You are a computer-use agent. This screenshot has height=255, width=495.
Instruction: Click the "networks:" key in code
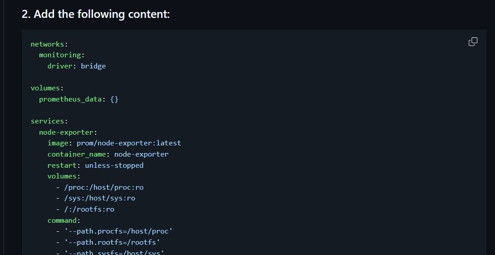pos(48,44)
